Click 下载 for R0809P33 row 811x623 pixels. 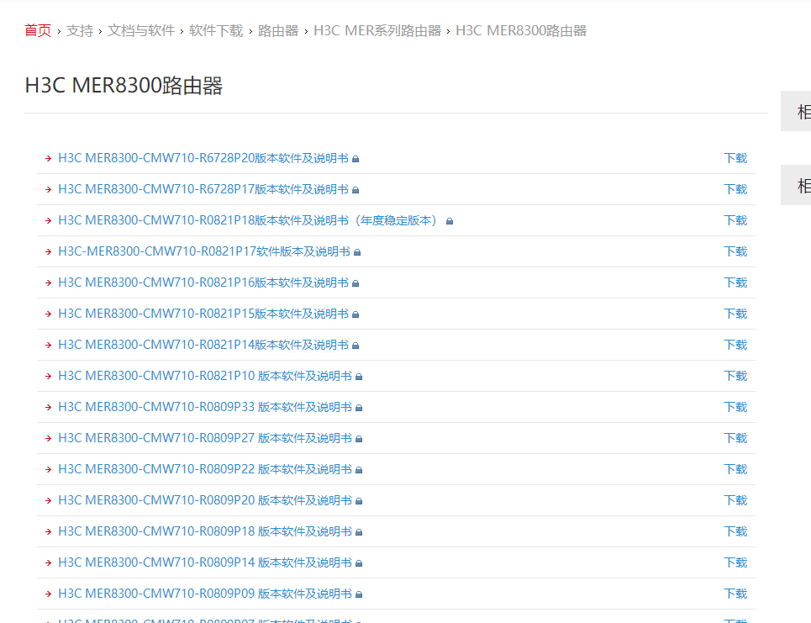(x=735, y=407)
